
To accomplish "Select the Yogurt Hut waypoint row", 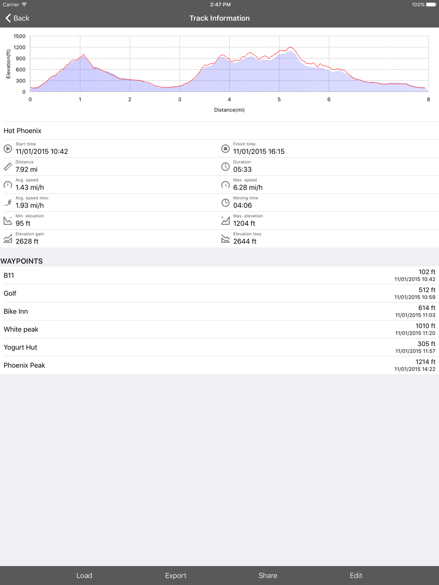I will click(219, 347).
